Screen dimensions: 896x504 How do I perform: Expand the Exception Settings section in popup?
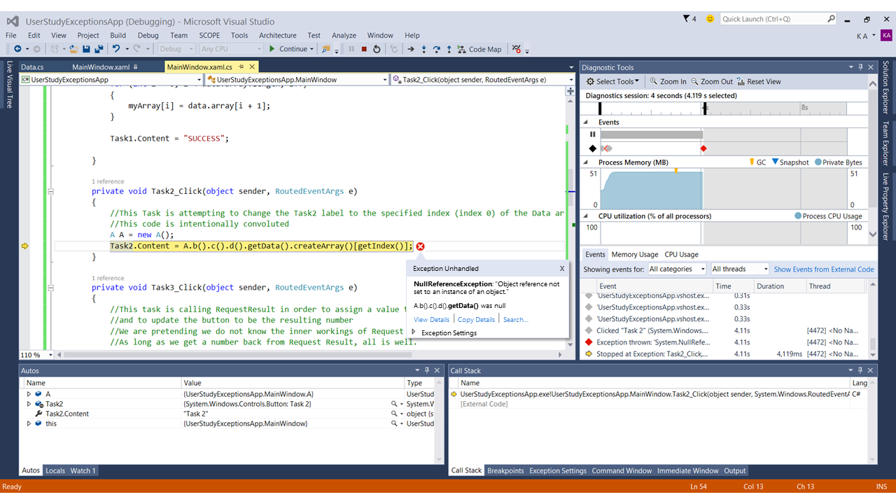click(x=414, y=332)
